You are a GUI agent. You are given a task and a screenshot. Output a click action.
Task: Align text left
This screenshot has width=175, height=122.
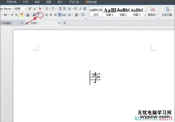47,15
